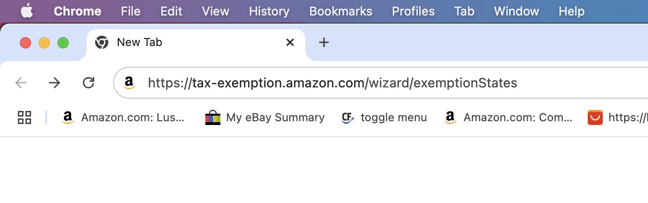Screen dimensions: 648x203
Task: Open the Chrome application menu
Action: tap(77, 11)
